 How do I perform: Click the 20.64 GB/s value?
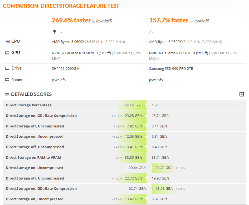pyautogui.click(x=137, y=168)
